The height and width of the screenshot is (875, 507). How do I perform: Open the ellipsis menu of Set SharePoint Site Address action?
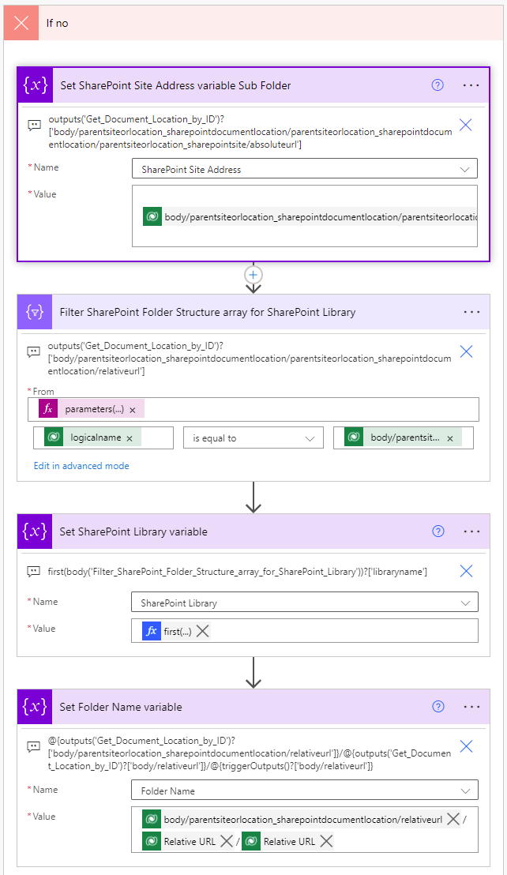point(471,85)
